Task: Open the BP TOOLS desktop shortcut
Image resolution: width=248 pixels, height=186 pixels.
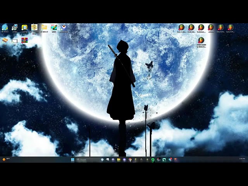Action: coord(5,28)
